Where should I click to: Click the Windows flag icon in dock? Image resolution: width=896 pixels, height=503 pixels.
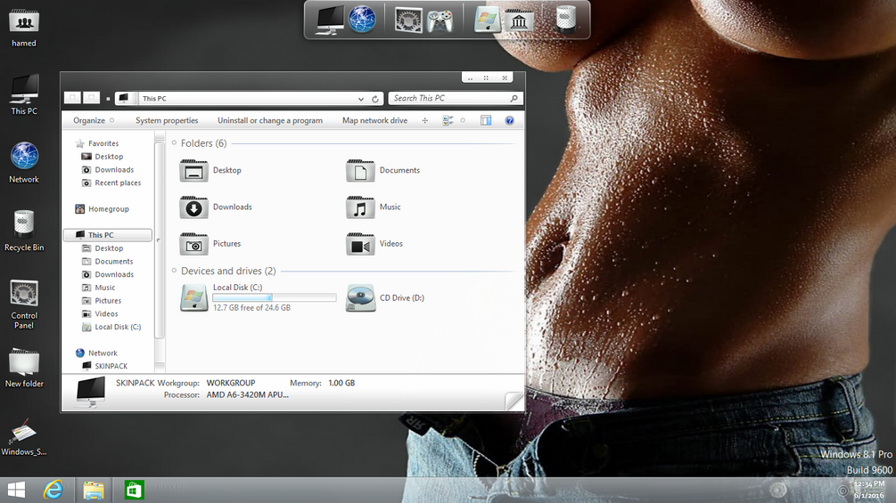point(487,20)
